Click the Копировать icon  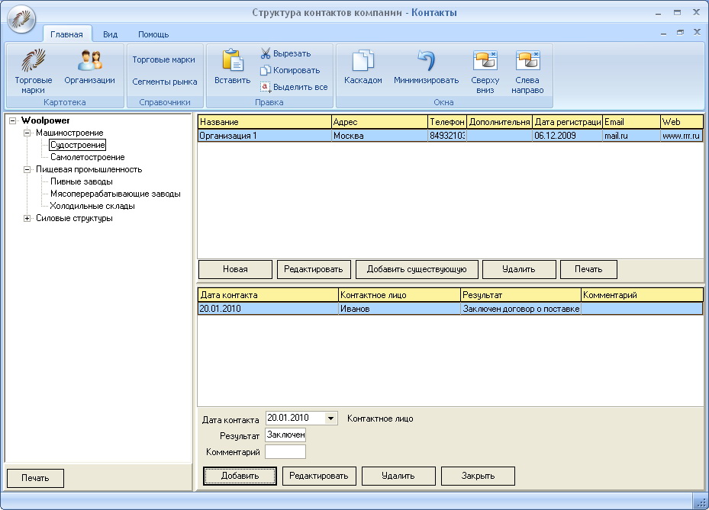[266, 70]
